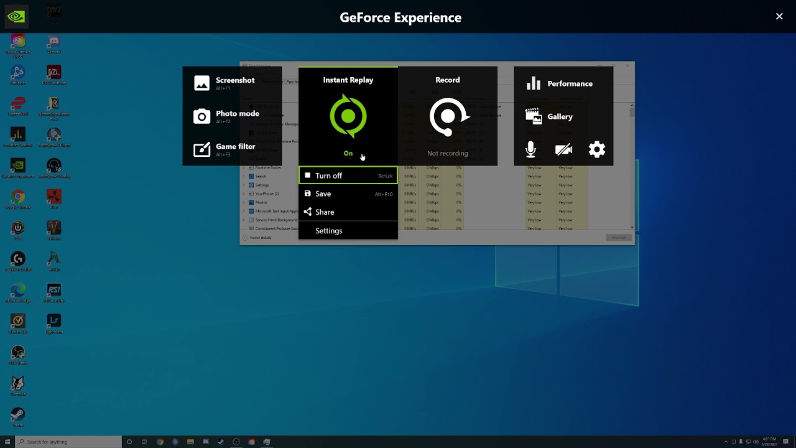Select Component Package Support row in Task Manager
Screen dimensions: 796x448
coord(274,228)
